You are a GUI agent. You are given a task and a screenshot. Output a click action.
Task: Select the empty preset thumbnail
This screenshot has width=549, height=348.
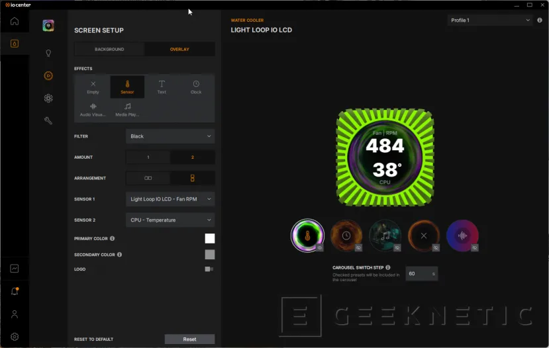click(x=424, y=236)
